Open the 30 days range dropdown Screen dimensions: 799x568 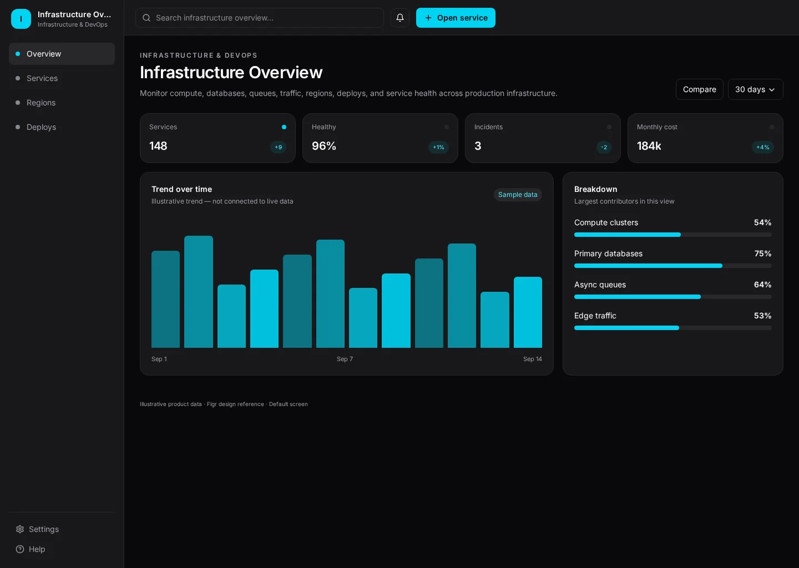[x=755, y=89]
